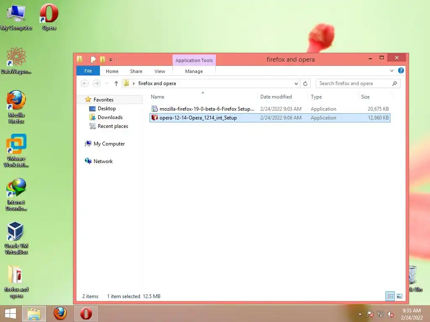Open Explorer Help question mark icon

pyautogui.click(x=401, y=70)
